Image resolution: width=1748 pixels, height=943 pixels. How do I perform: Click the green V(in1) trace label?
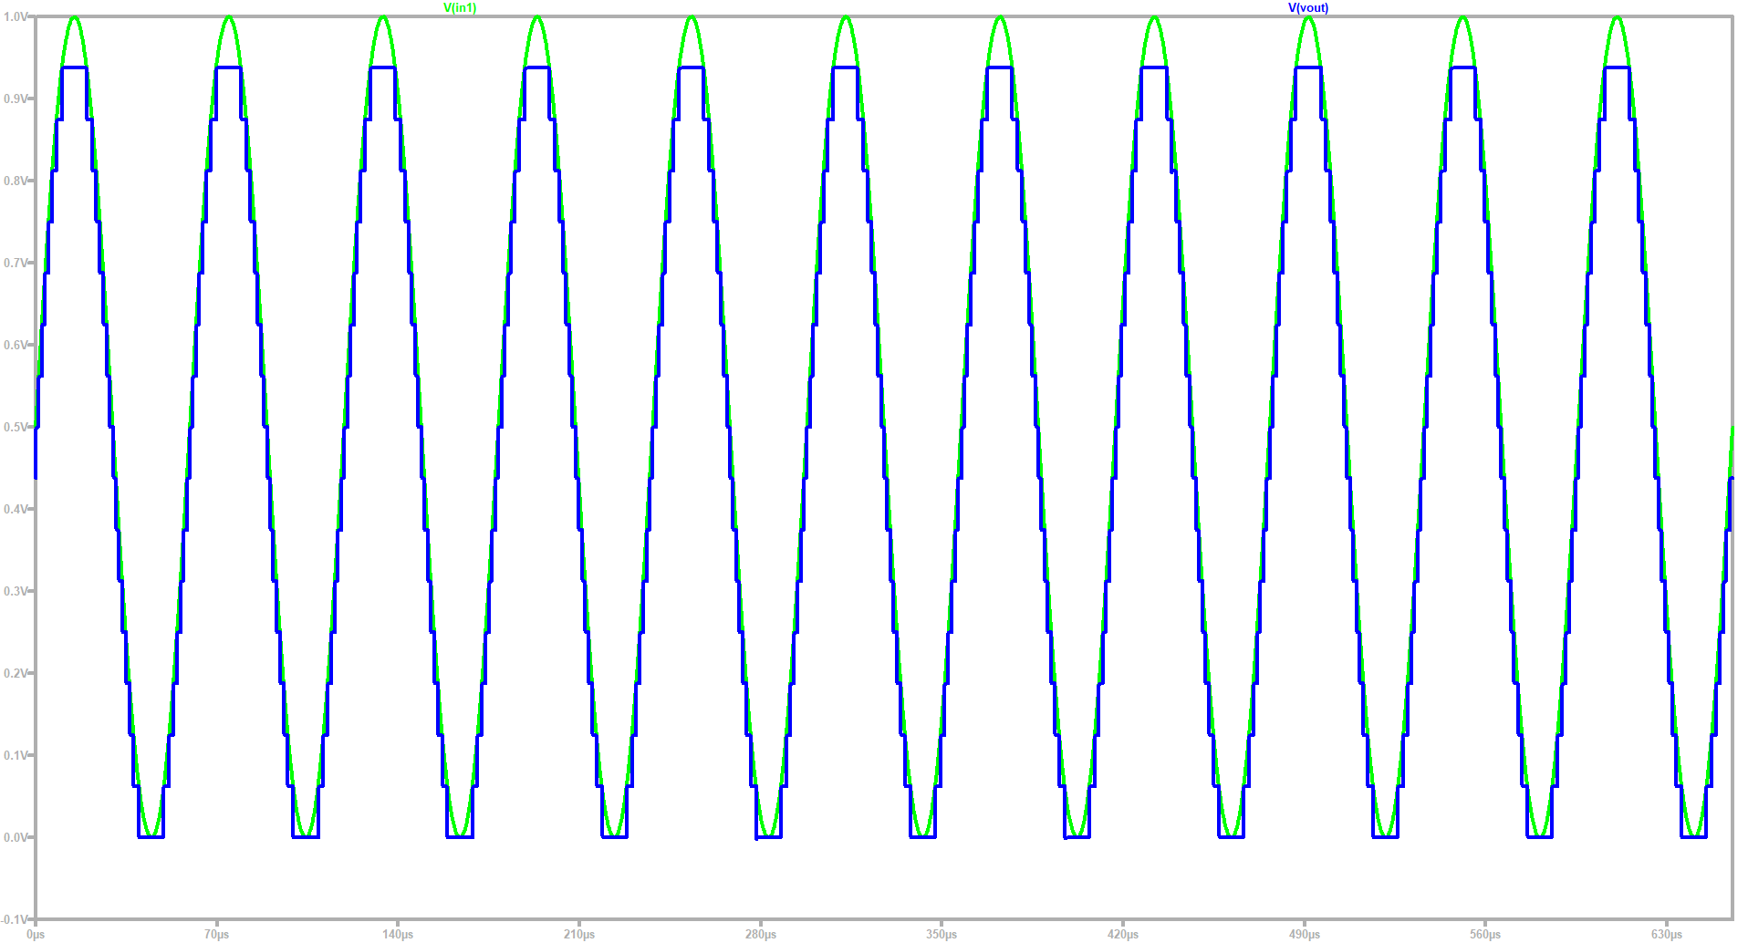click(x=460, y=8)
